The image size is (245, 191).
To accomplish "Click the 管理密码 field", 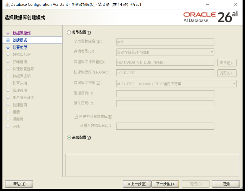I will pyautogui.click(x=165, y=94).
